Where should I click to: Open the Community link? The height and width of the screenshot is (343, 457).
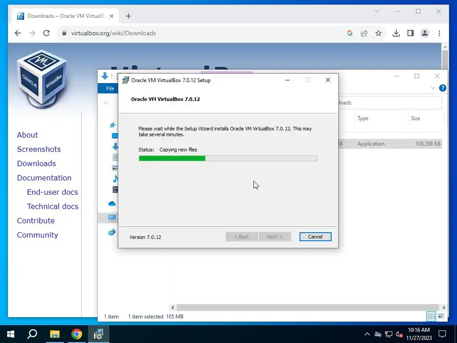pyautogui.click(x=37, y=235)
